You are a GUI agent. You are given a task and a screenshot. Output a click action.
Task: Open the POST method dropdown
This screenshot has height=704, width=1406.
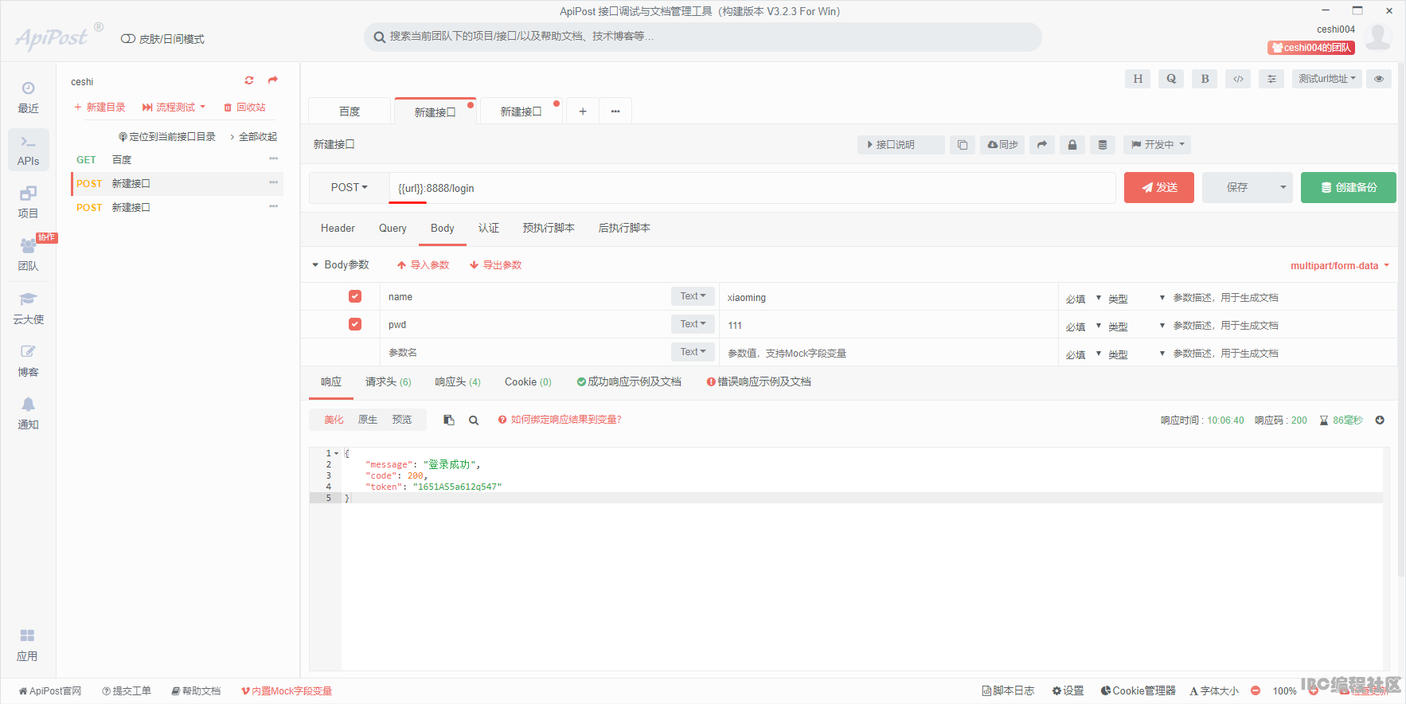[x=349, y=188]
